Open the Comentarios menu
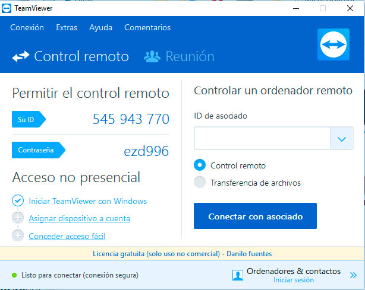Viewport: 365px width, 290px height. [x=147, y=28]
